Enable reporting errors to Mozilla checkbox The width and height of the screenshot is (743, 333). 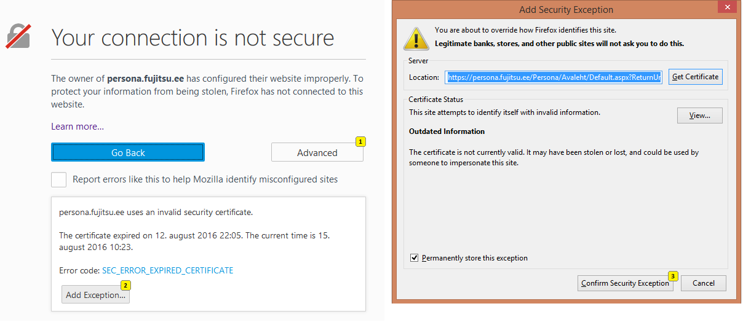click(59, 179)
